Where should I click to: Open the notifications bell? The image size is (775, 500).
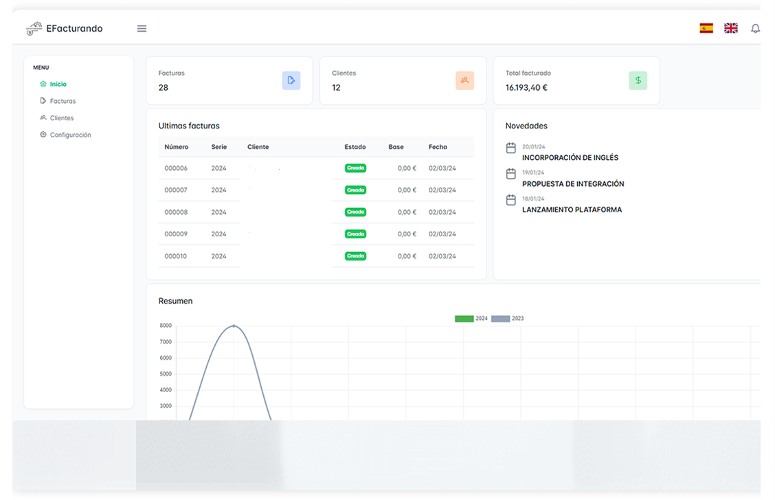pyautogui.click(x=756, y=29)
